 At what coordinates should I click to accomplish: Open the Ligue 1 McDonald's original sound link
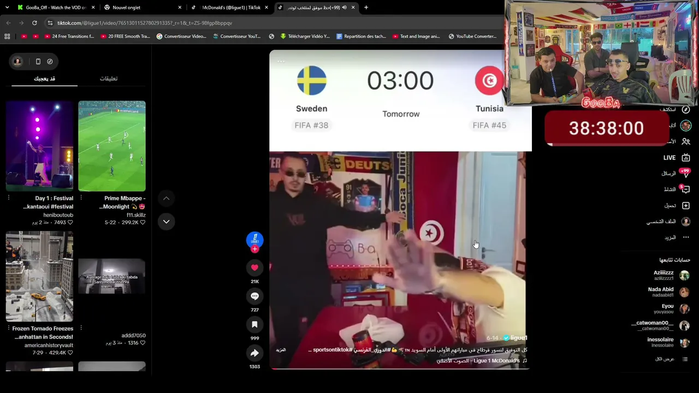tap(482, 361)
